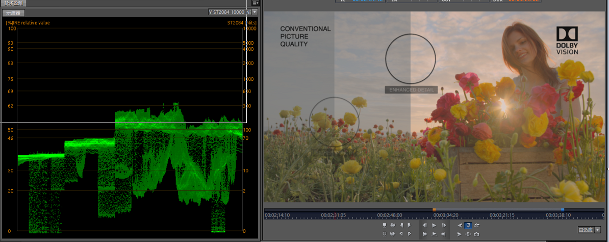Viewport: 609px width, 242px height.
Task: Click the orange in-point marker on the timeline
Action: pyautogui.click(x=434, y=210)
